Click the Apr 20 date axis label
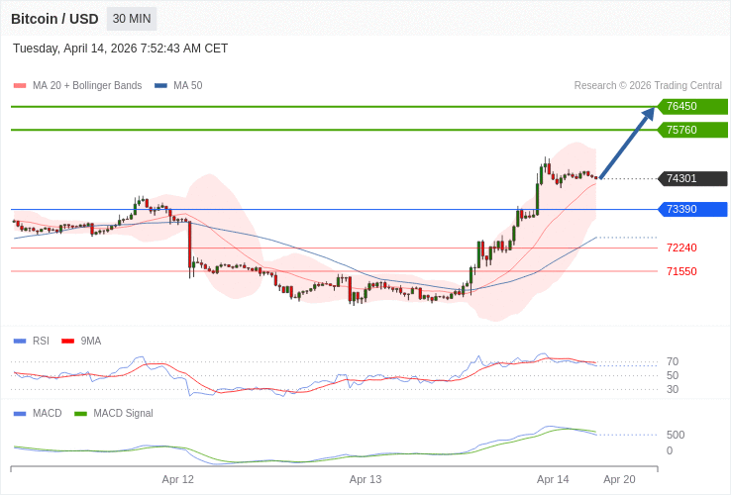 tap(619, 479)
